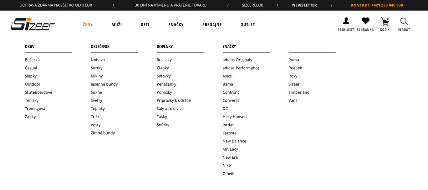Click the Newsletter link in top bar
The width and height of the screenshot is (428, 190).
[x=304, y=5]
